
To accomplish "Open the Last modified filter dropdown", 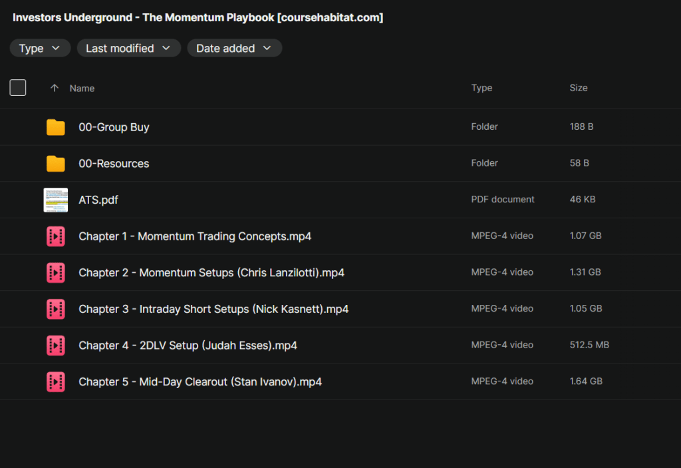I will 128,49.
